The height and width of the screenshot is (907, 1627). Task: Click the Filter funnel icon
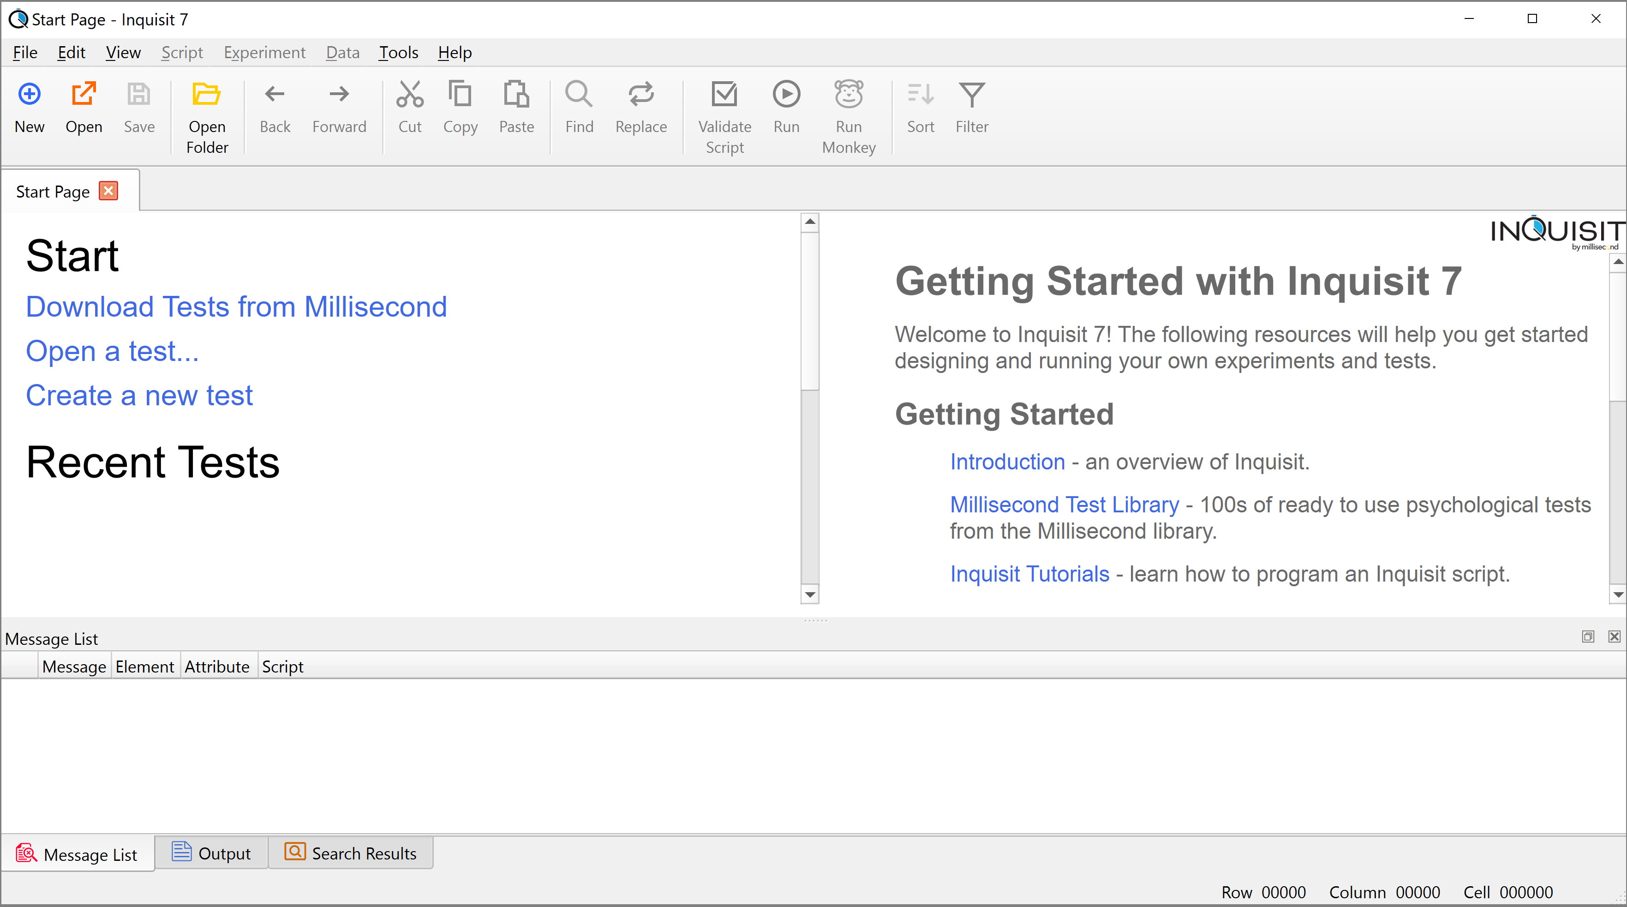[x=971, y=95]
